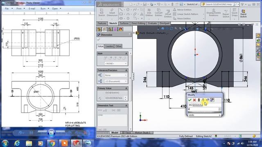Screen dimensions: 262x147
Task: Click the mark-for-drawing icon in Modify dialog
Action: point(212,100)
